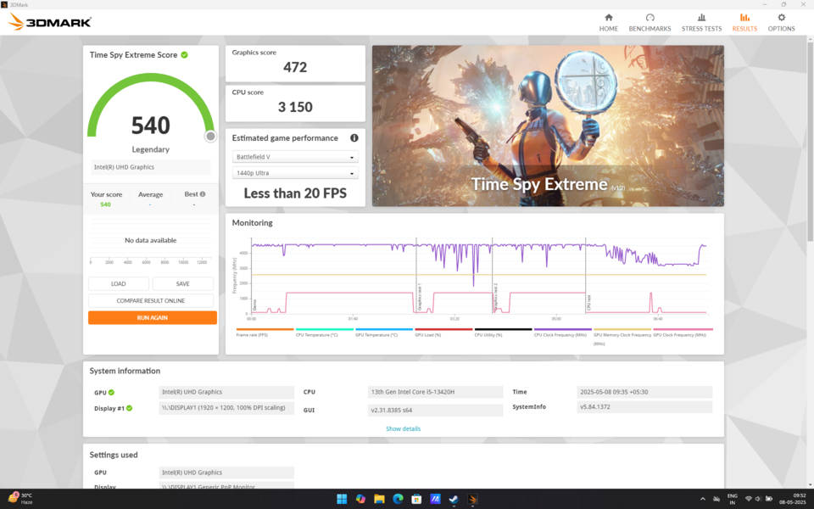The height and width of the screenshot is (509, 814).
Task: Click the ENG IN language indicator
Action: point(732,499)
